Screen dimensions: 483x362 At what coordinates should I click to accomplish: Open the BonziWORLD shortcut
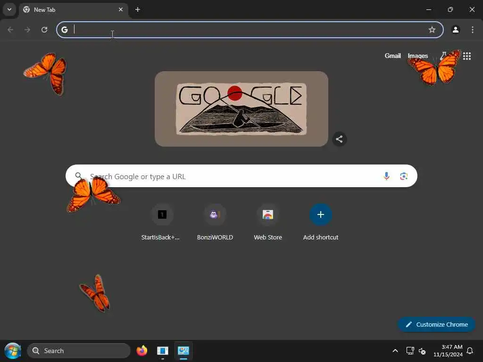pyautogui.click(x=215, y=222)
